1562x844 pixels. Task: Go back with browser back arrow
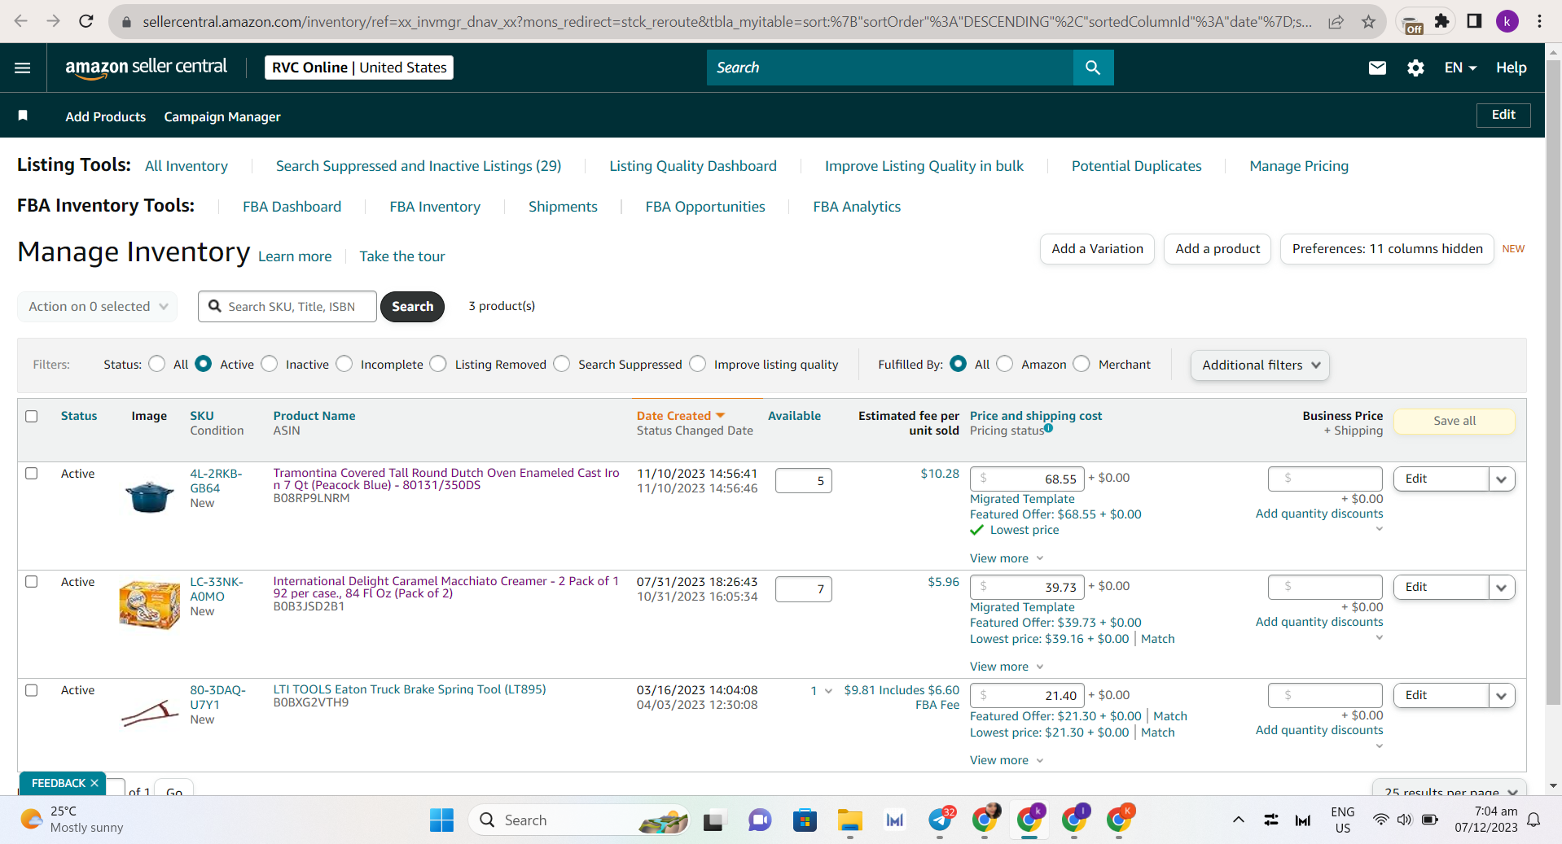[21, 21]
